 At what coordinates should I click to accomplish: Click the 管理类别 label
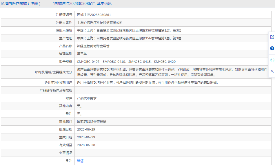click(65, 54)
